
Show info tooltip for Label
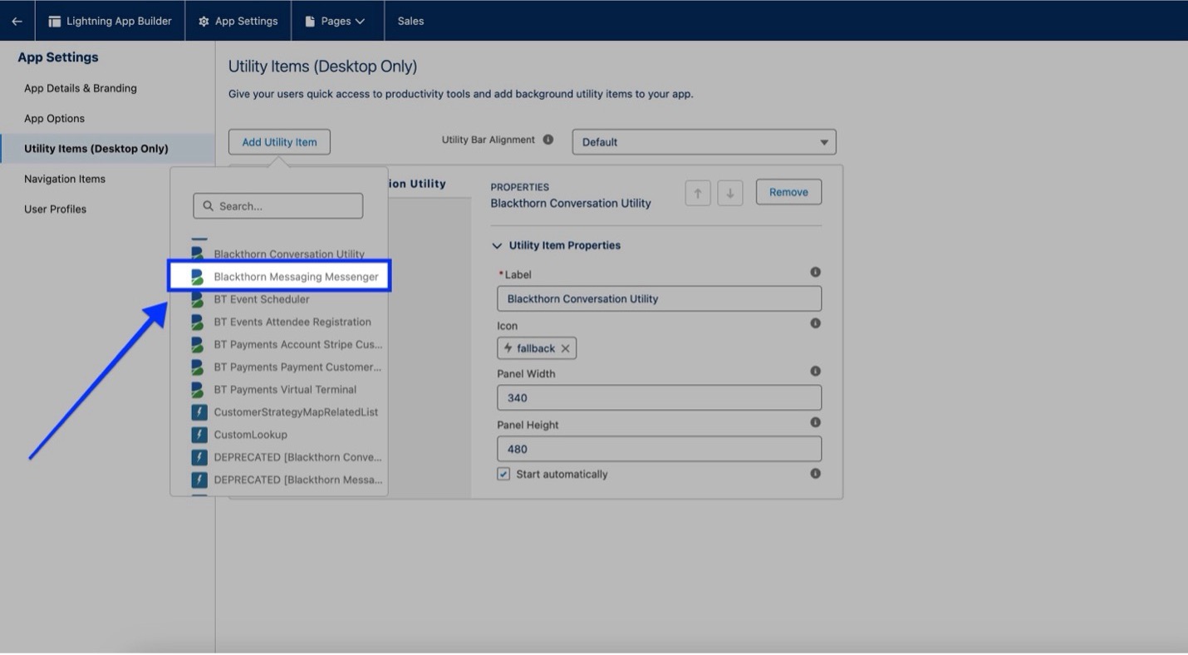click(815, 272)
